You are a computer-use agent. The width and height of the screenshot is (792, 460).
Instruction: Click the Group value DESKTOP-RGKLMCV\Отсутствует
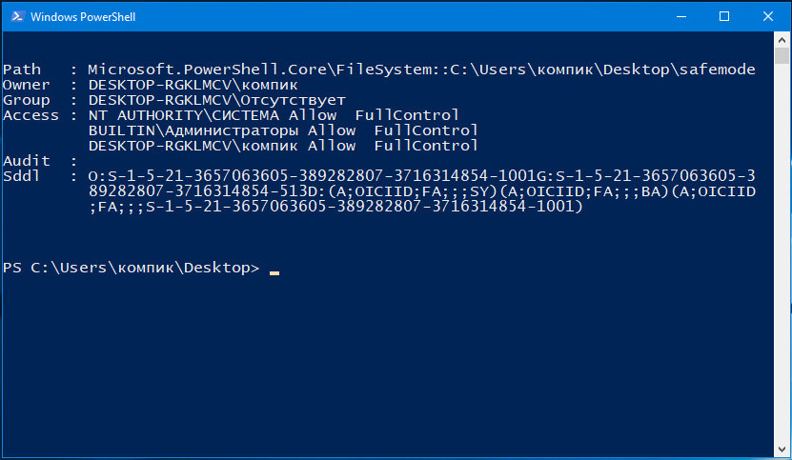click(x=217, y=100)
